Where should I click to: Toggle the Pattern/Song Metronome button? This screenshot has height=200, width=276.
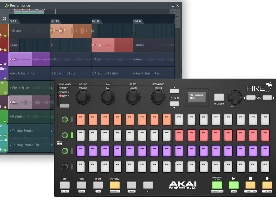click(217, 185)
